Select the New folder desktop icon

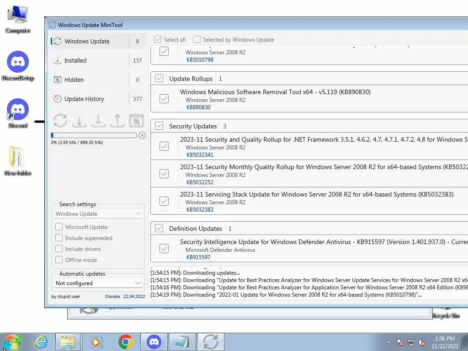point(18,160)
